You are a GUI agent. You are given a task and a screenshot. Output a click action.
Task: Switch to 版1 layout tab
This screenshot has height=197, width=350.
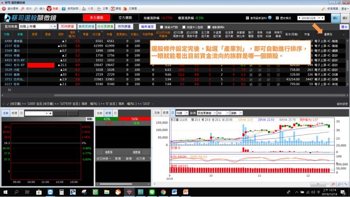[335, 18]
